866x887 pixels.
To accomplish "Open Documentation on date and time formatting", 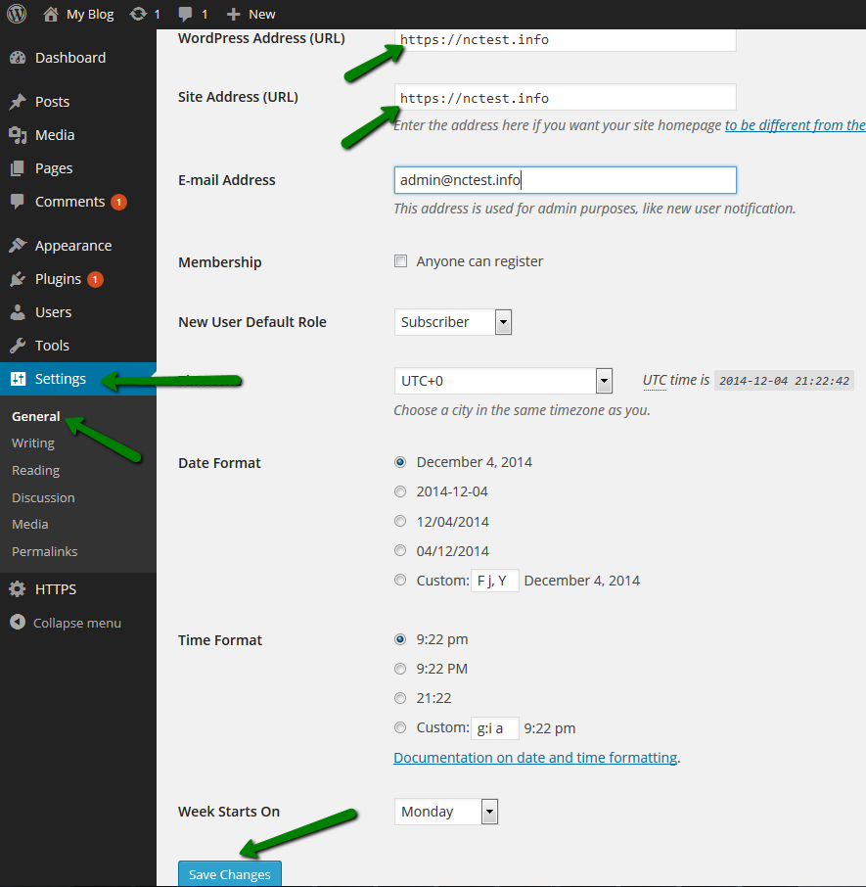I will coord(535,758).
